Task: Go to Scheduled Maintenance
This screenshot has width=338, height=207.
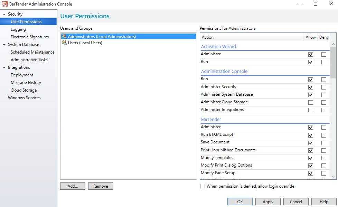Action: pyautogui.click(x=32, y=52)
